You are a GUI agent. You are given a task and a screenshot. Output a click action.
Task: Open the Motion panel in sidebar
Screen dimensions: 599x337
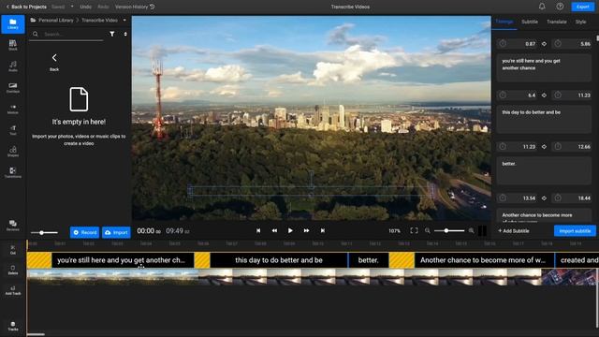pyautogui.click(x=13, y=110)
